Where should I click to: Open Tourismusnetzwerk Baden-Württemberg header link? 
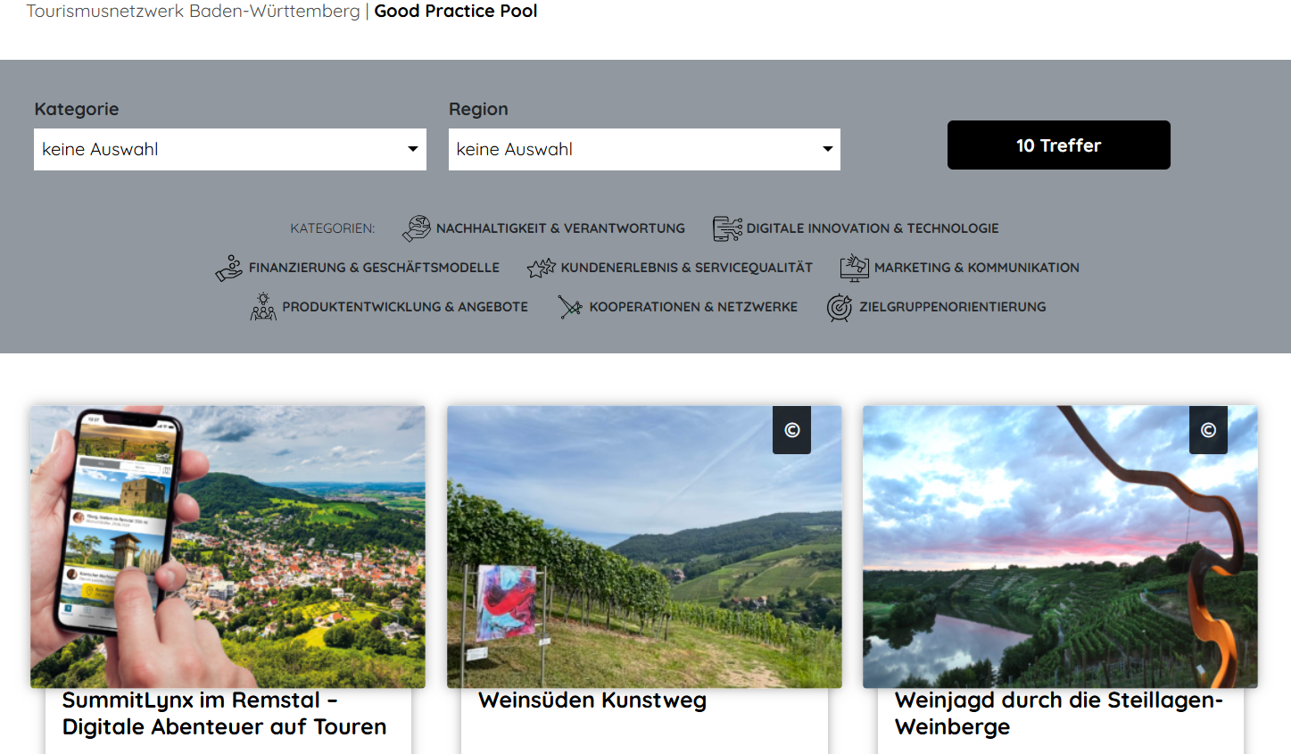(x=193, y=12)
